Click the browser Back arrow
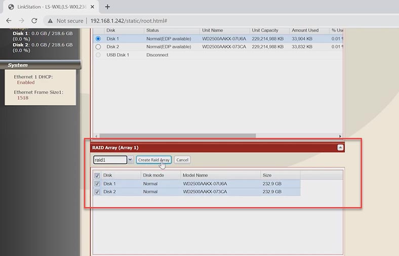399x256 pixels. click(9, 21)
